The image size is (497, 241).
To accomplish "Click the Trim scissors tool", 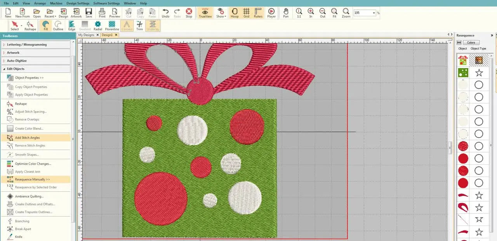I will coord(139,26).
